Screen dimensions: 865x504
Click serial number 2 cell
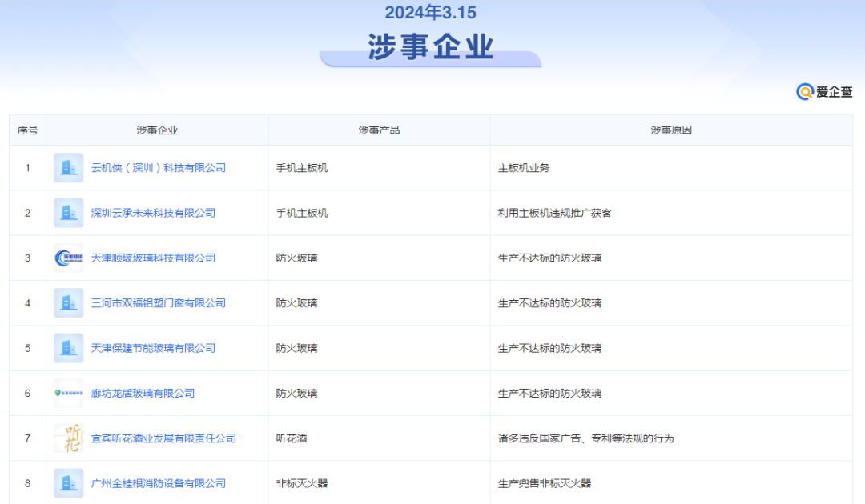[x=27, y=213]
